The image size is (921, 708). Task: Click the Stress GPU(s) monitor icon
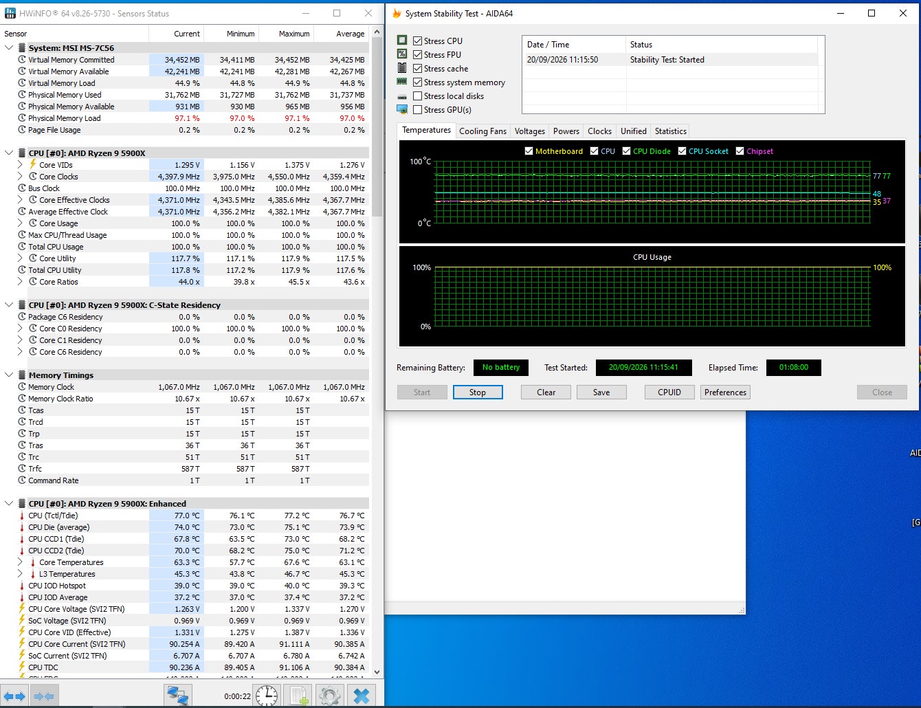402,109
